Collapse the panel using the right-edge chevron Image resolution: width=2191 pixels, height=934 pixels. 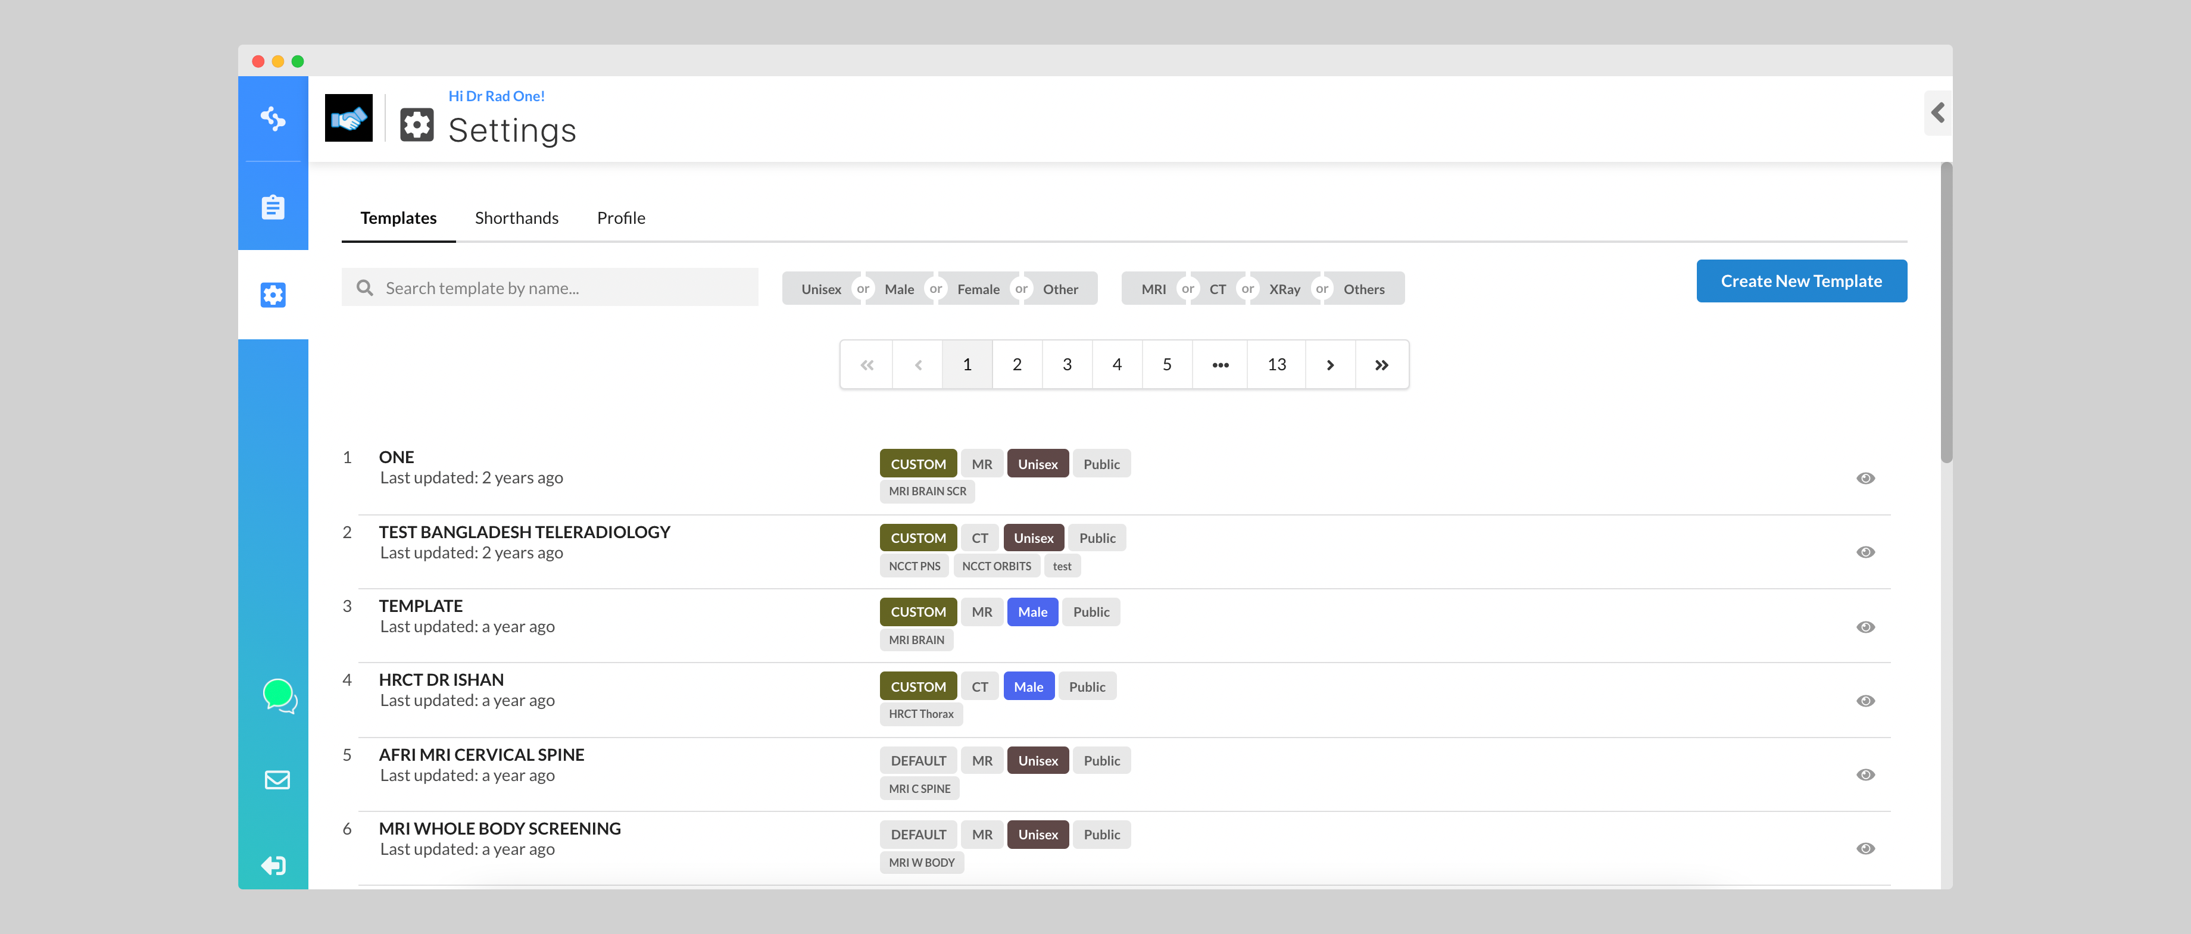pyautogui.click(x=1939, y=113)
